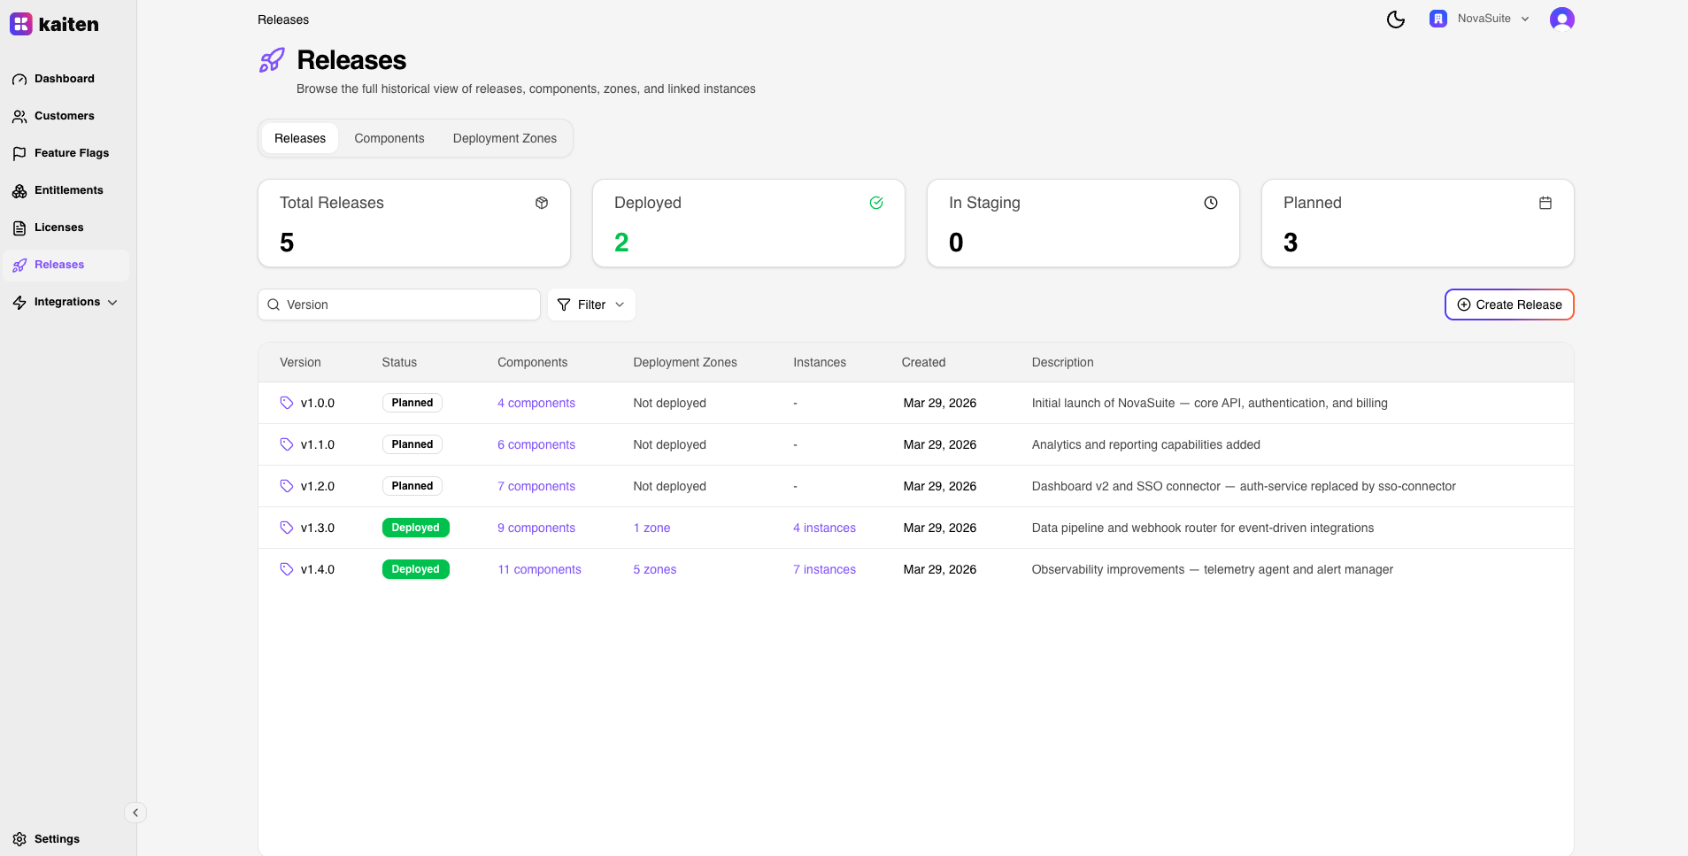Click the Create Release button
The width and height of the screenshot is (1688, 856).
(x=1508, y=305)
